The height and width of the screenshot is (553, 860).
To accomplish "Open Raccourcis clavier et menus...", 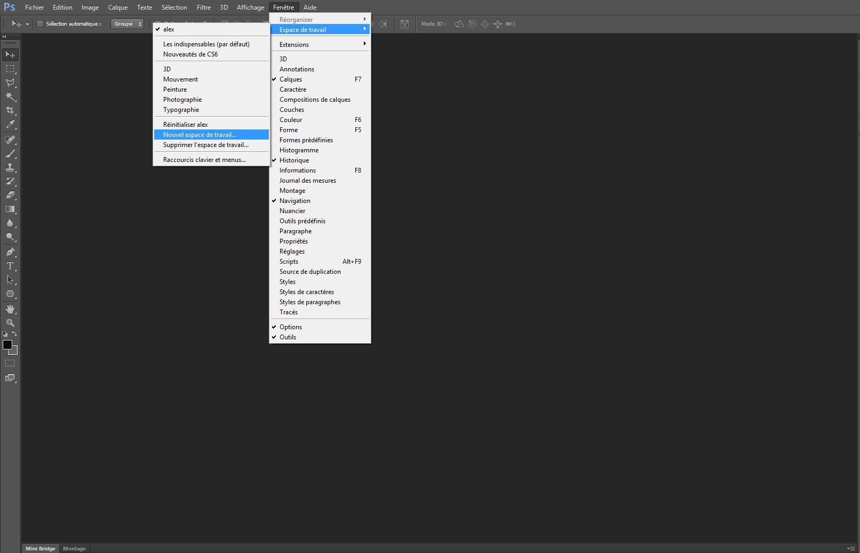I will pyautogui.click(x=211, y=160).
